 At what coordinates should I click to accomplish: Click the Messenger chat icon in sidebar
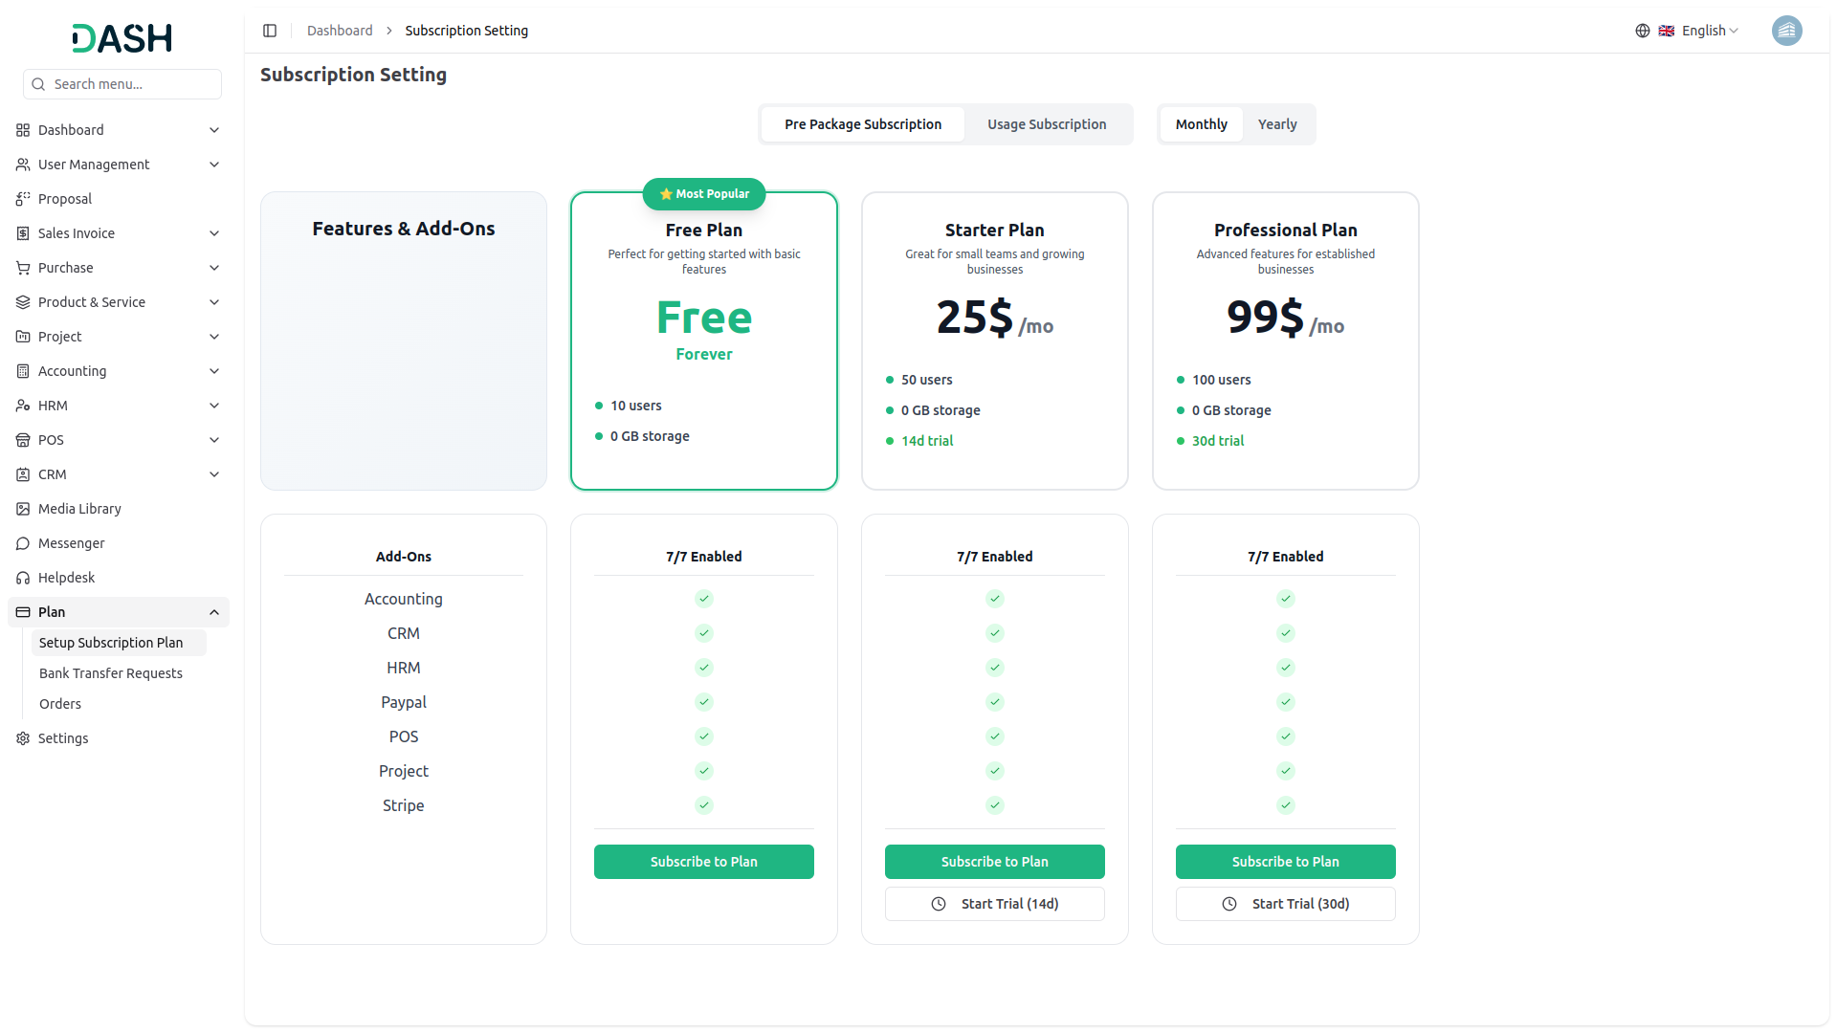pyautogui.click(x=23, y=543)
